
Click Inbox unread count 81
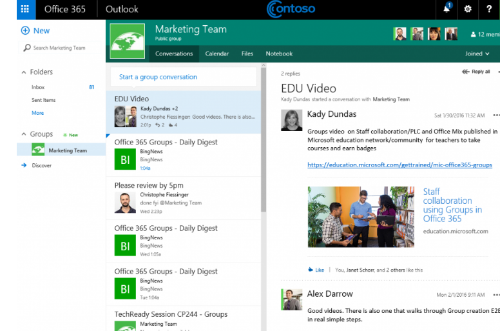click(91, 87)
